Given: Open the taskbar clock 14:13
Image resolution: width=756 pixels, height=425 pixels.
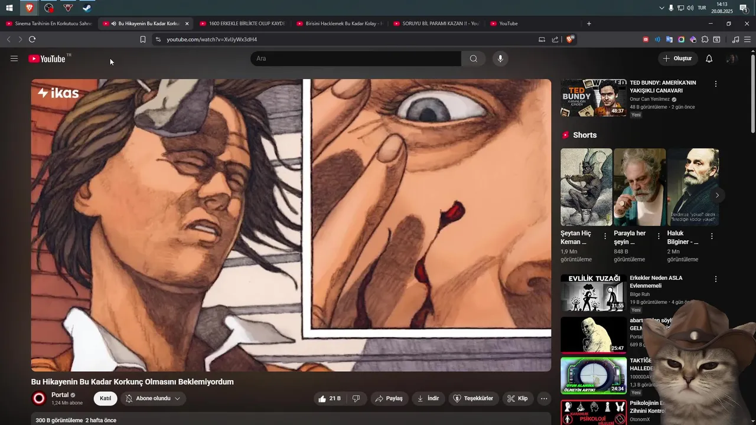Looking at the screenshot, I should coord(722,8).
